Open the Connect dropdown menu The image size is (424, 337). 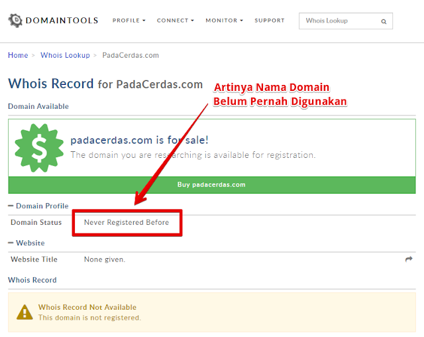click(x=175, y=21)
